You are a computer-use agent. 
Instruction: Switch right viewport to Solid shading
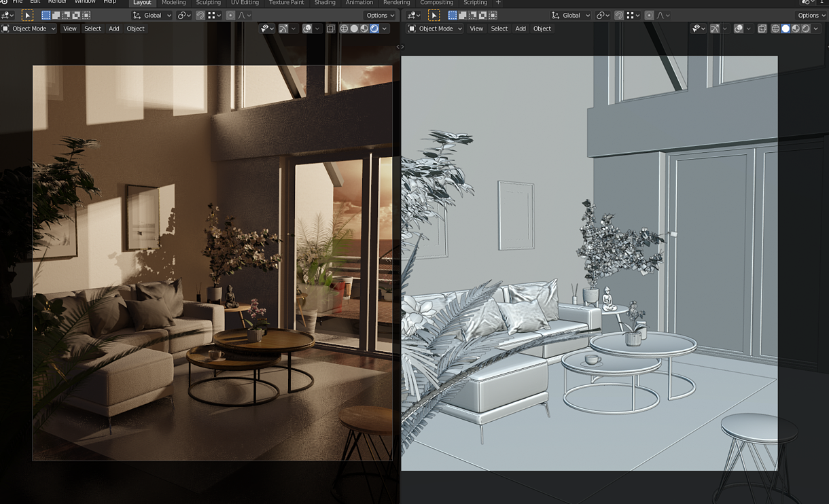click(x=786, y=29)
